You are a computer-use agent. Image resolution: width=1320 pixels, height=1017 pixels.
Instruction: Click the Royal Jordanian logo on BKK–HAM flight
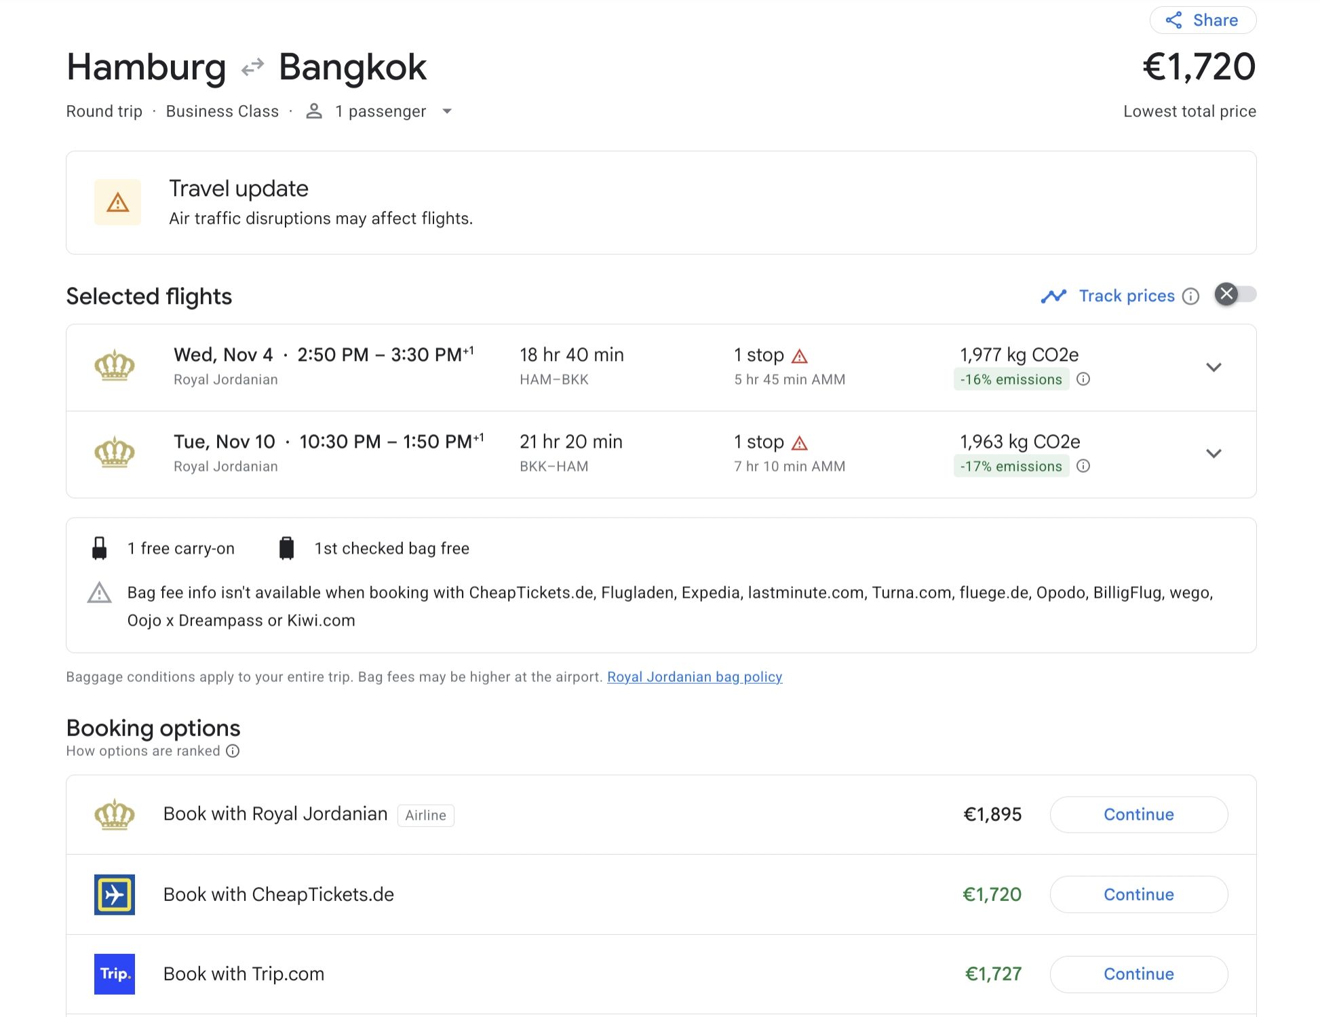[115, 453]
